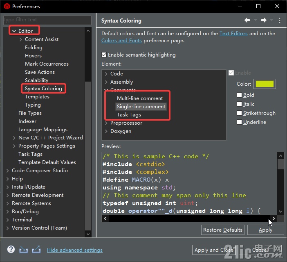Expand Property Pages Settings node
The width and height of the screenshot is (287, 262).
tap(14, 146)
